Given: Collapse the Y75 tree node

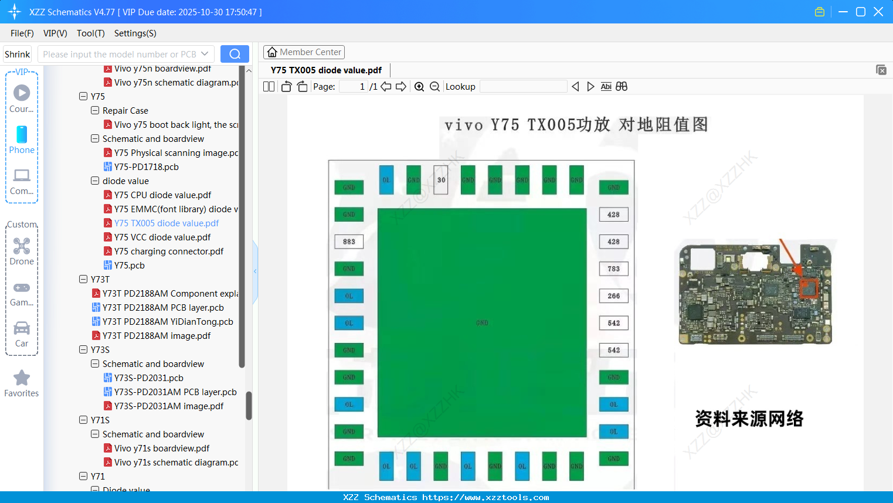Looking at the screenshot, I should pyautogui.click(x=83, y=96).
